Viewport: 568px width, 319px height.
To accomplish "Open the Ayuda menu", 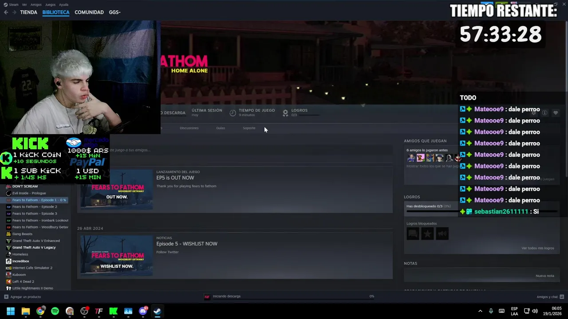I will point(63,4).
